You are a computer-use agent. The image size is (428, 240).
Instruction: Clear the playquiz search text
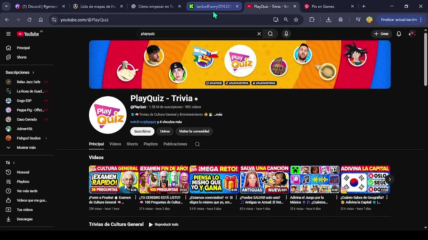pos(259,34)
